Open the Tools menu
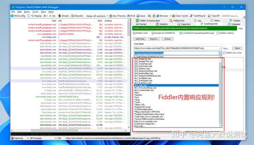The image size is (254, 145). click(35, 12)
